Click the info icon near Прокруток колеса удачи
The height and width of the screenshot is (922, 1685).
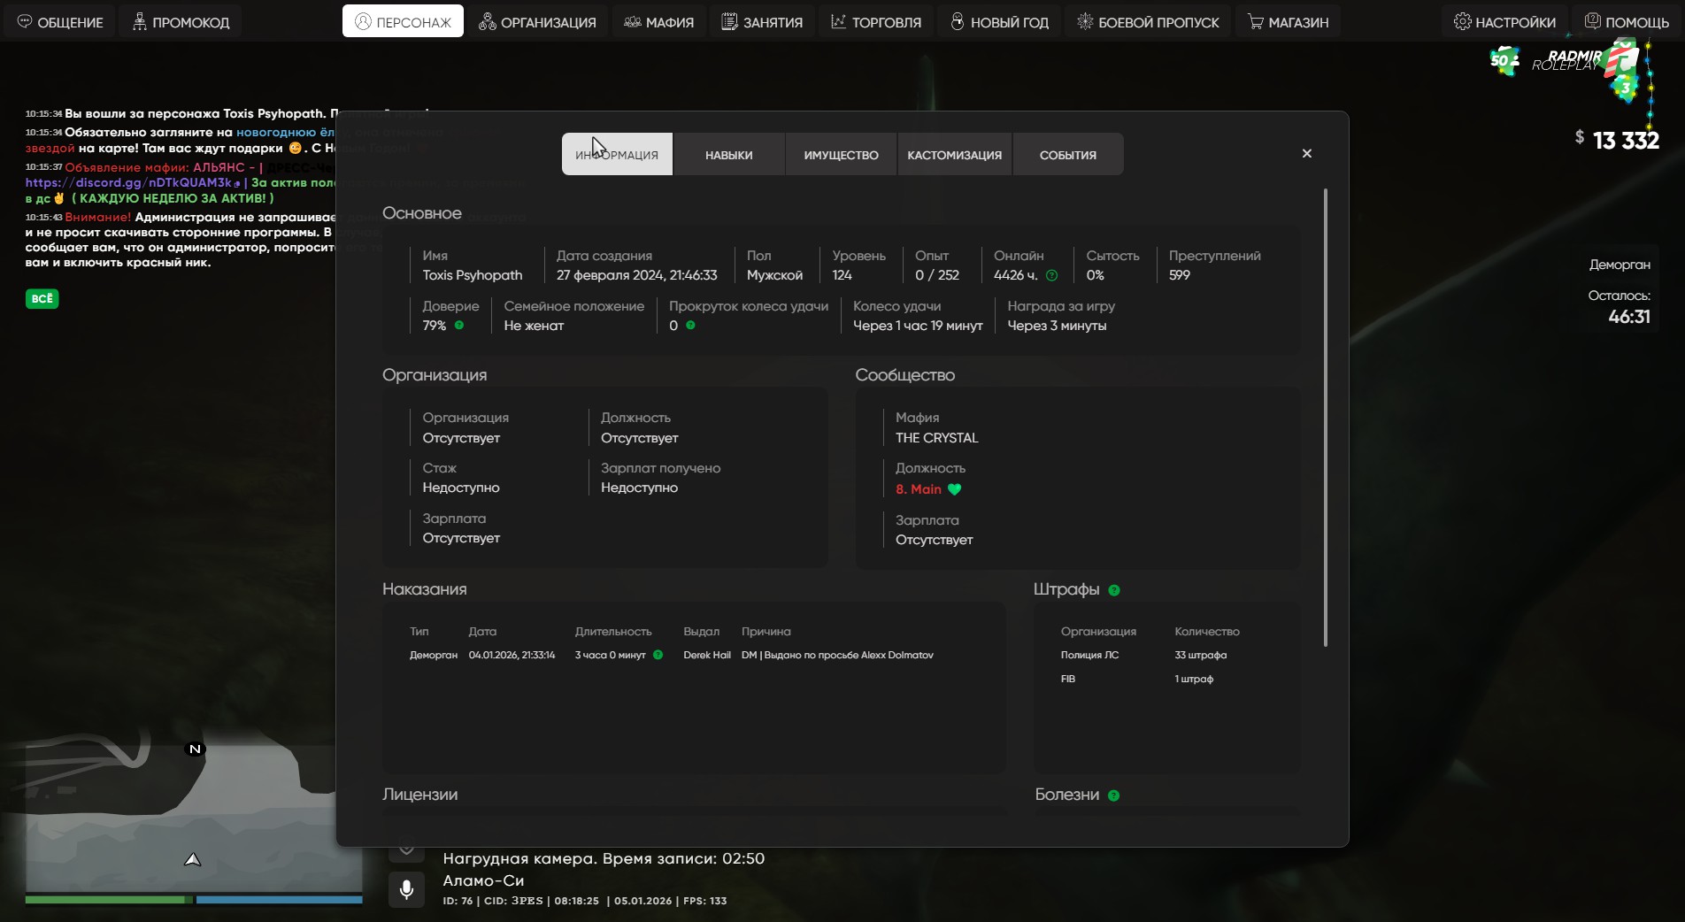[x=690, y=326]
